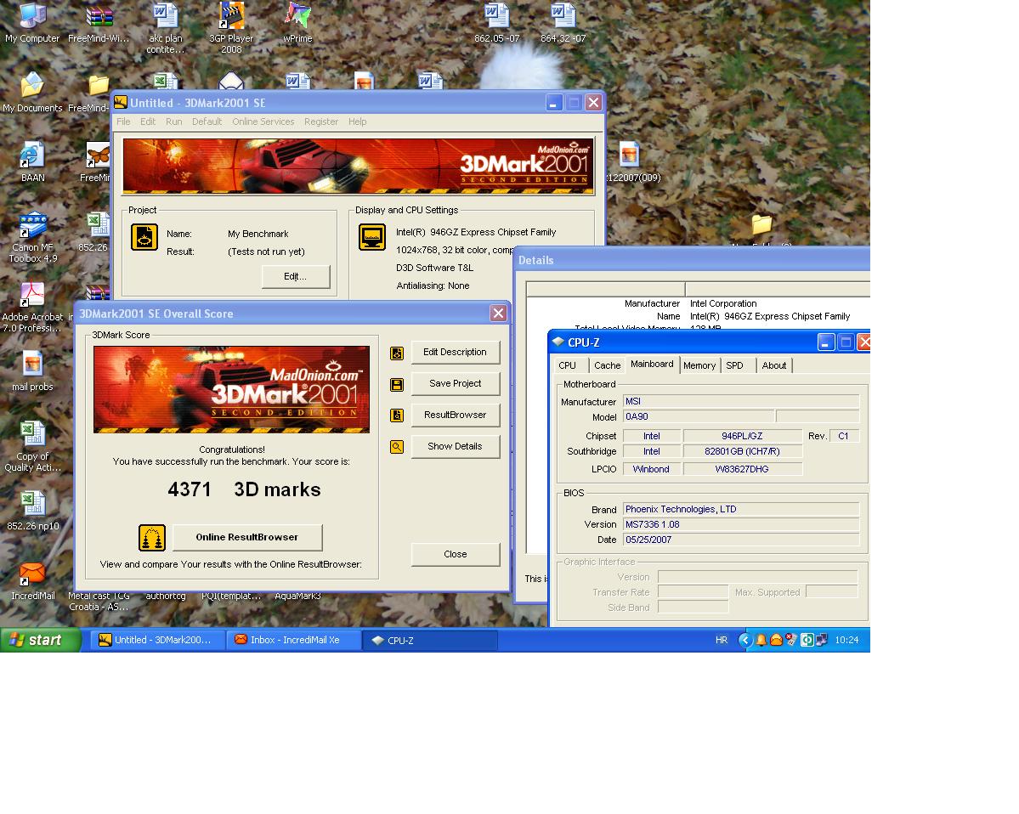Open the About tab in CPU-Z
Viewport: 1019px width, 814px height.
774,365
